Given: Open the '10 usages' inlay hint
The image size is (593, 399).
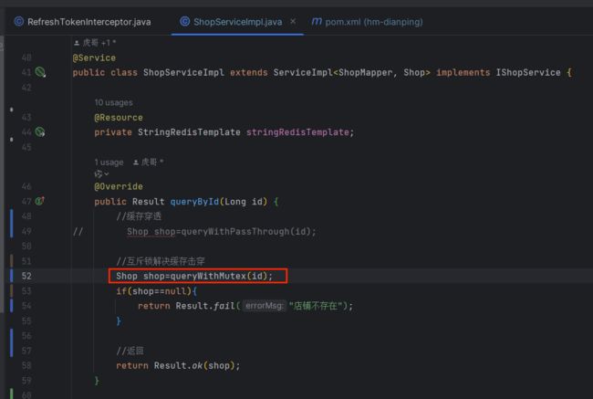Looking at the screenshot, I should point(113,102).
